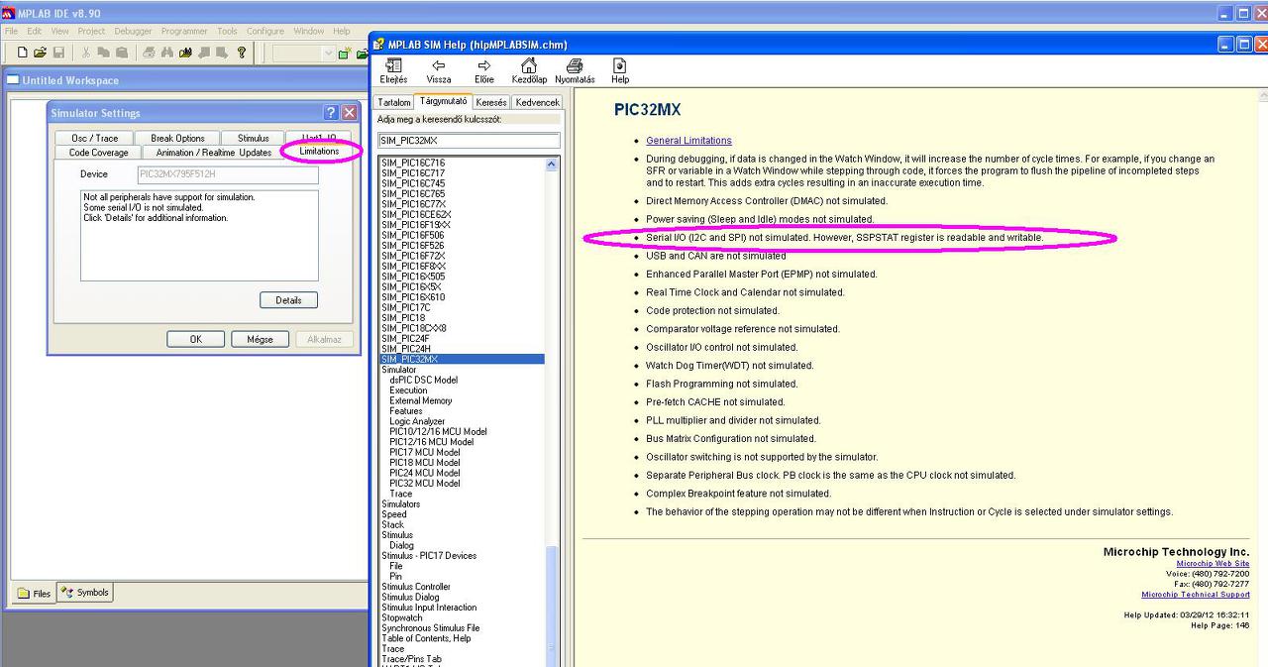The width and height of the screenshot is (1268, 667).
Task: Click the index list scrollbar thumb
Action: coord(552,606)
